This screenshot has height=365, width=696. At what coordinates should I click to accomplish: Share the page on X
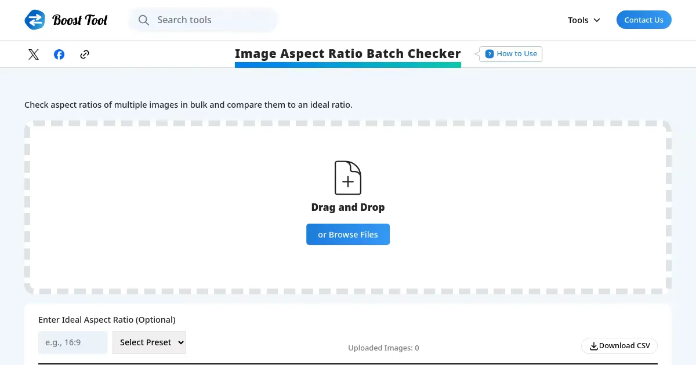click(x=34, y=54)
